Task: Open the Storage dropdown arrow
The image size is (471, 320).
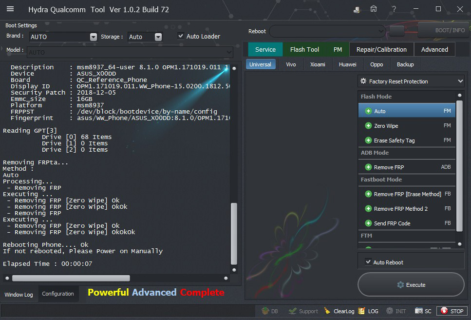Action: (x=158, y=37)
